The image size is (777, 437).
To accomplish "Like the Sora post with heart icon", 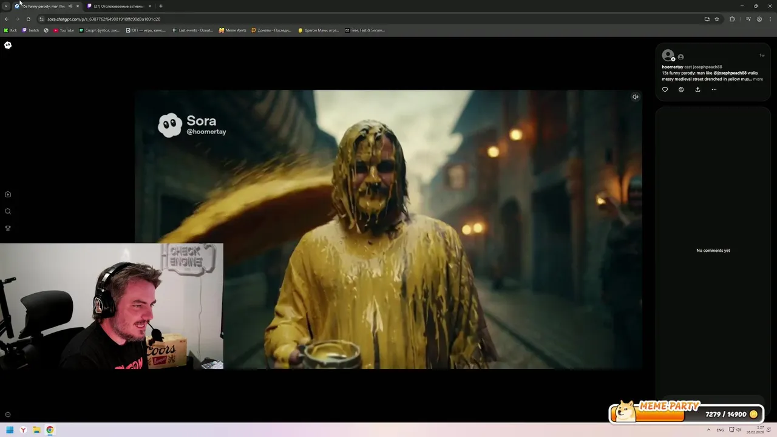I will [665, 89].
